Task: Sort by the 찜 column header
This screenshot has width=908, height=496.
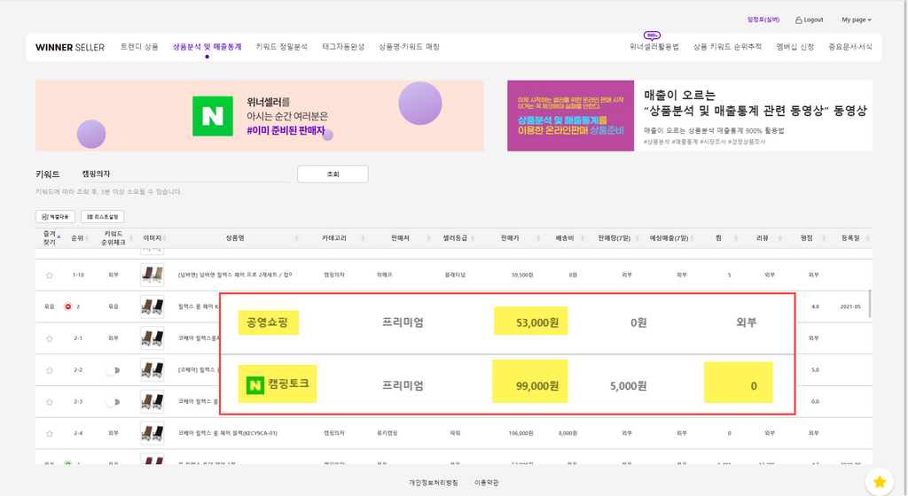Action: coord(718,238)
